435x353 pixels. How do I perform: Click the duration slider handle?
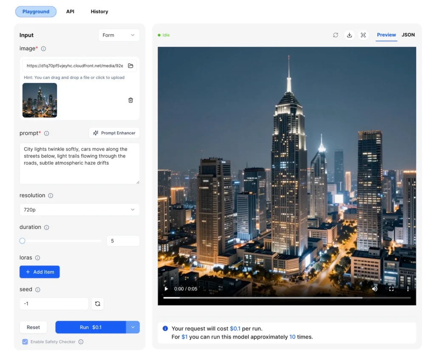pyautogui.click(x=23, y=241)
